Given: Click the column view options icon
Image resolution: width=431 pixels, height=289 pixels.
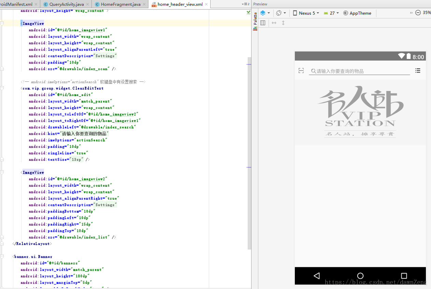Looking at the screenshot, I should [x=263, y=23].
